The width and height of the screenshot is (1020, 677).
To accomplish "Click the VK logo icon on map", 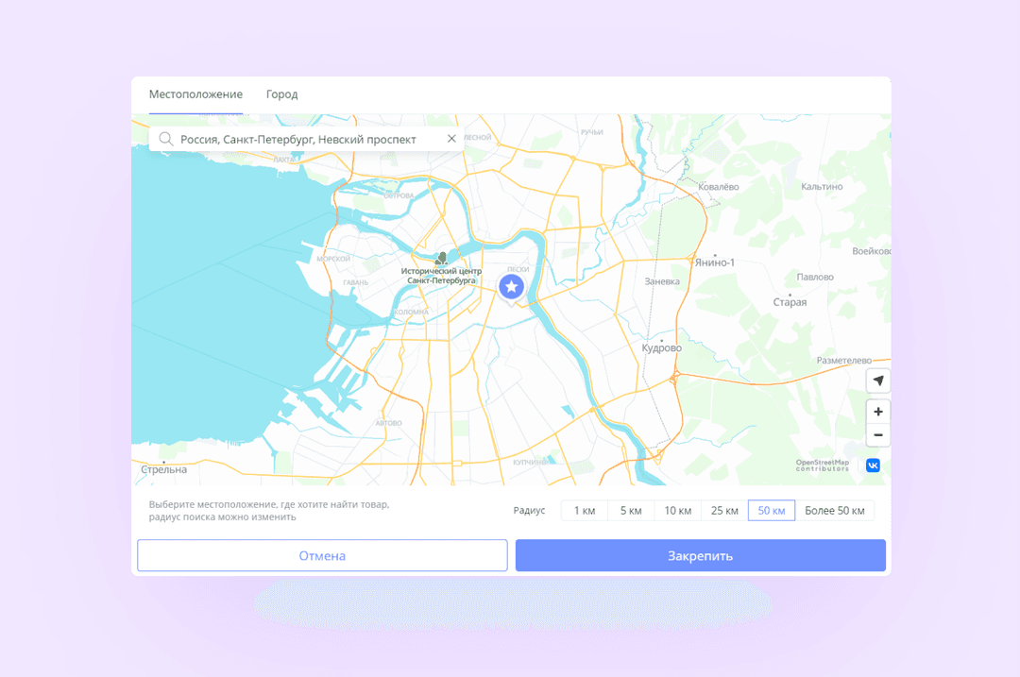I will coord(873,465).
